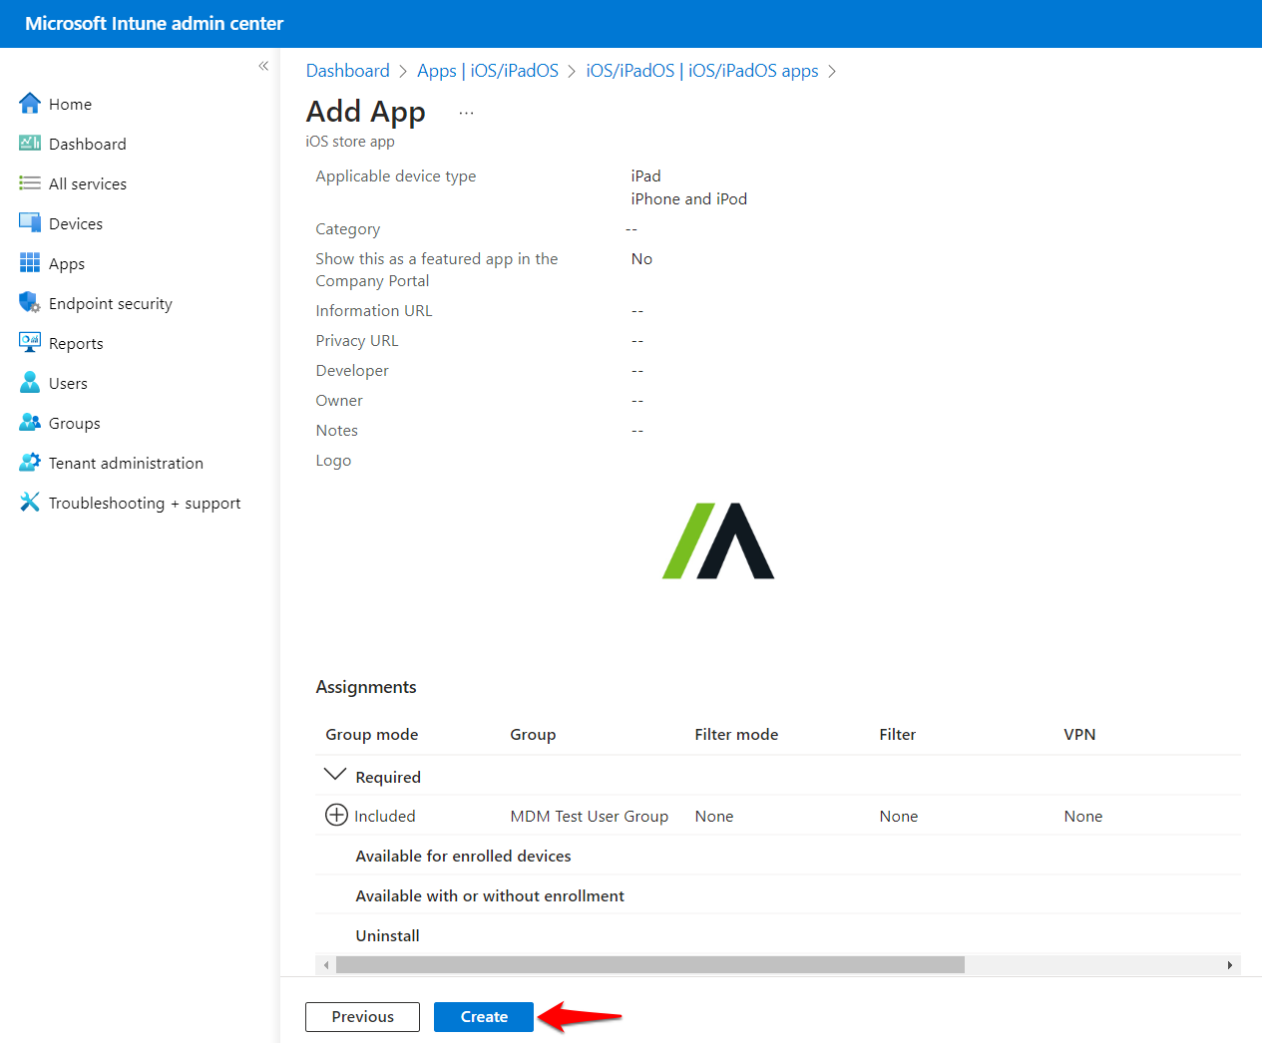
Task: Open Tenant administration in navigation
Action: (126, 463)
